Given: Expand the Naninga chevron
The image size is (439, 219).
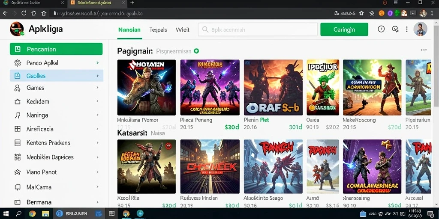Looking at the screenshot, I should [x=97, y=115].
